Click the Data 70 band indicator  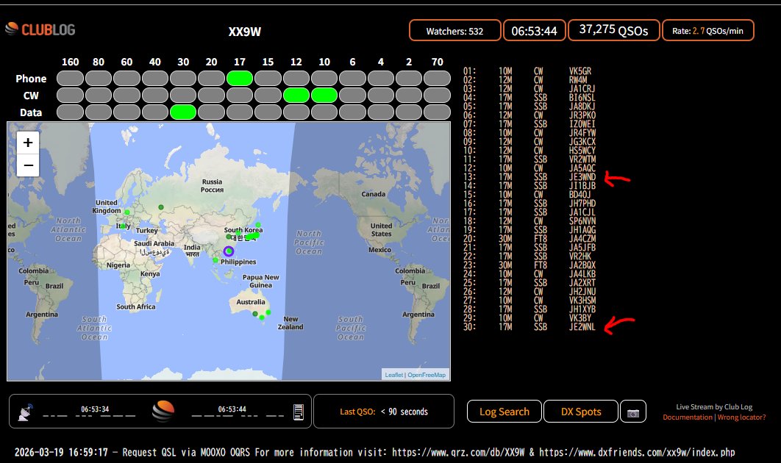point(438,112)
